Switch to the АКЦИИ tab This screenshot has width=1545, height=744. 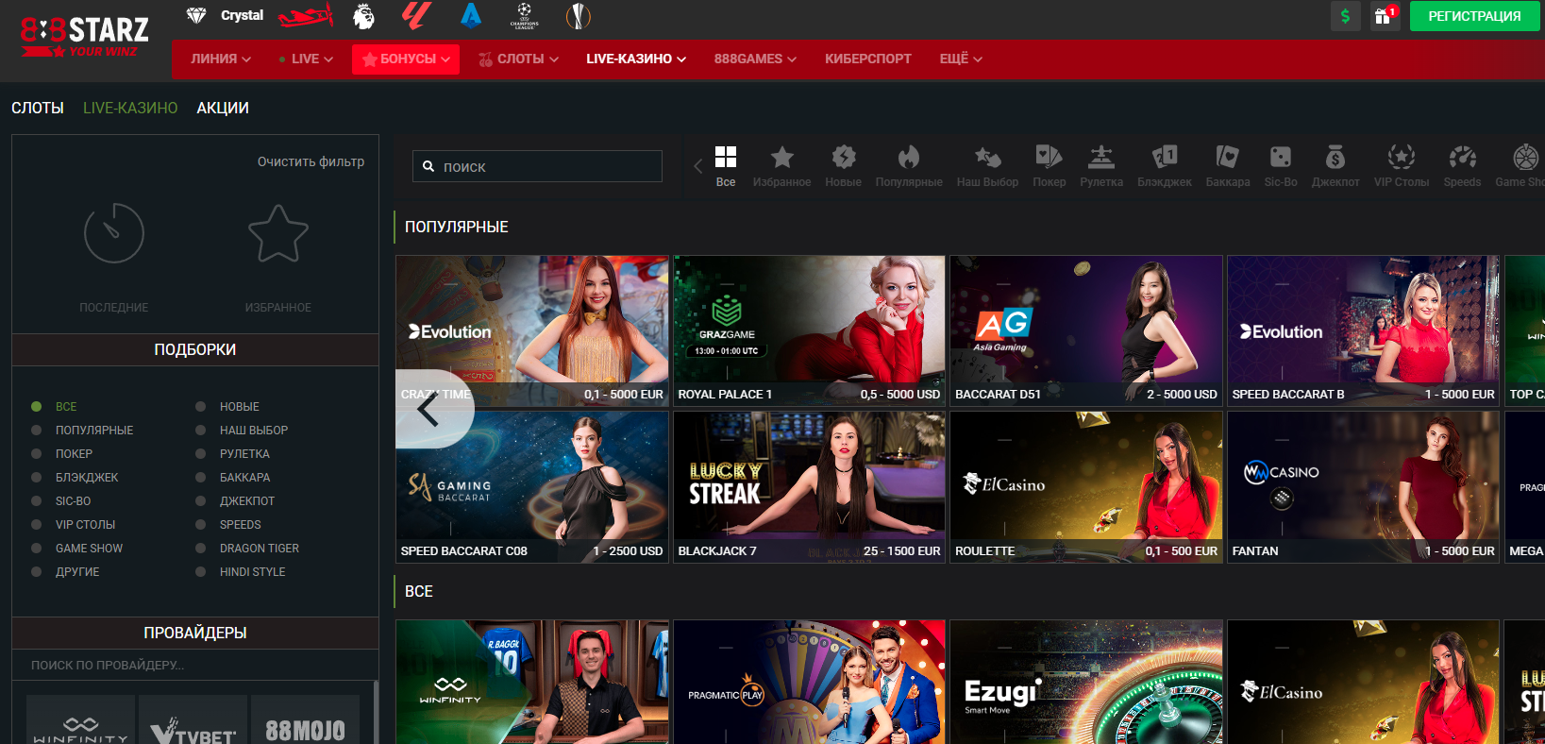pyautogui.click(x=223, y=109)
